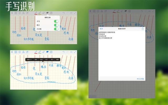Open pages grid in the selection-menu screenshot
The image size is (168, 105).
(16, 52)
